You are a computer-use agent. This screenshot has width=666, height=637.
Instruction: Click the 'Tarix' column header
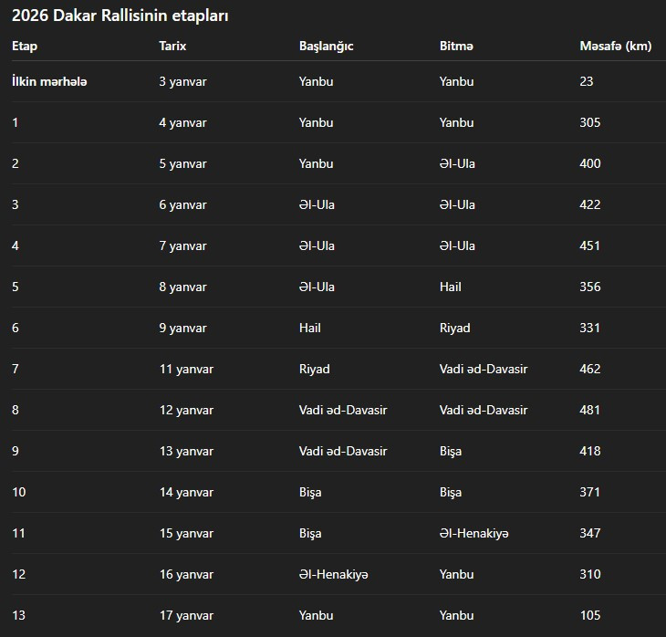point(172,46)
